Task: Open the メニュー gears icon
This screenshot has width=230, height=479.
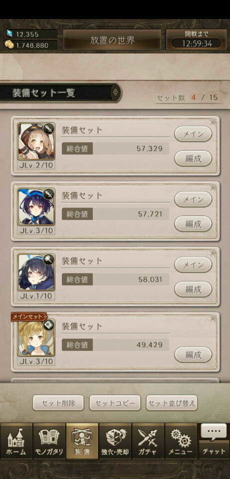Action: tap(181, 442)
